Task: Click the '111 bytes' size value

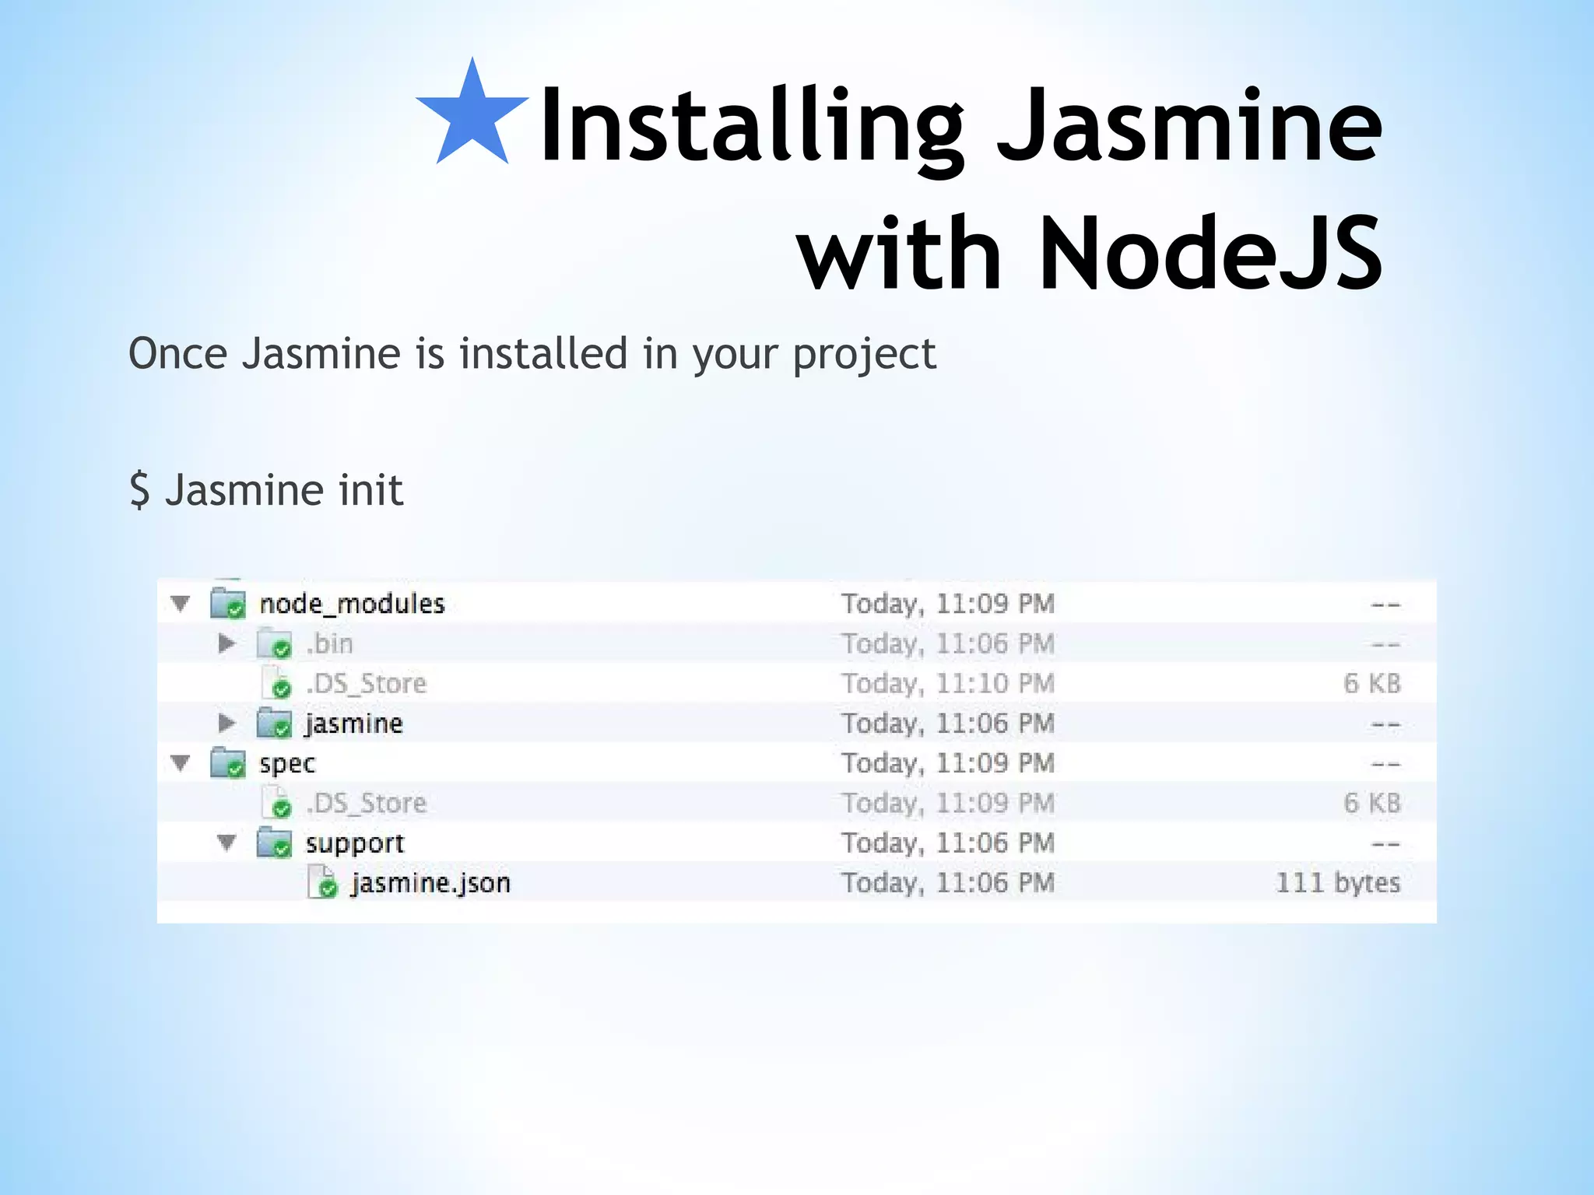Action: [x=1337, y=883]
